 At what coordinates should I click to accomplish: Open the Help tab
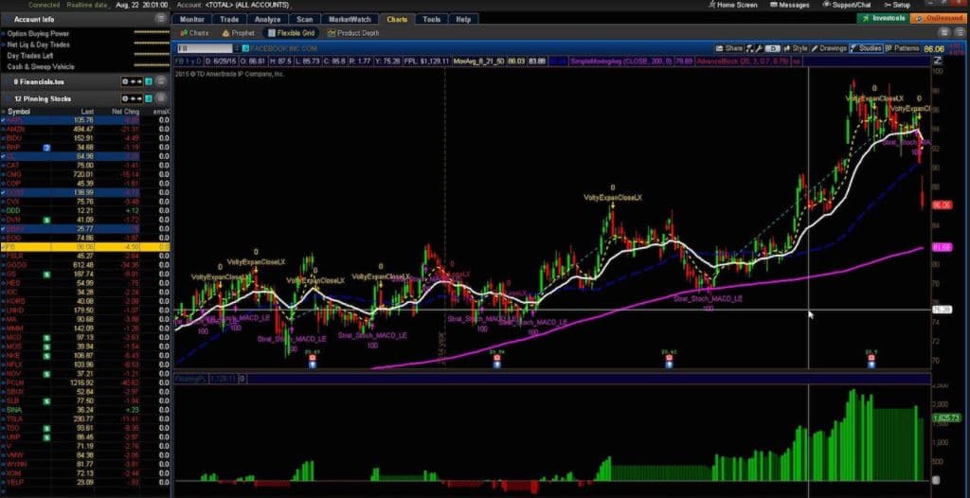463,19
